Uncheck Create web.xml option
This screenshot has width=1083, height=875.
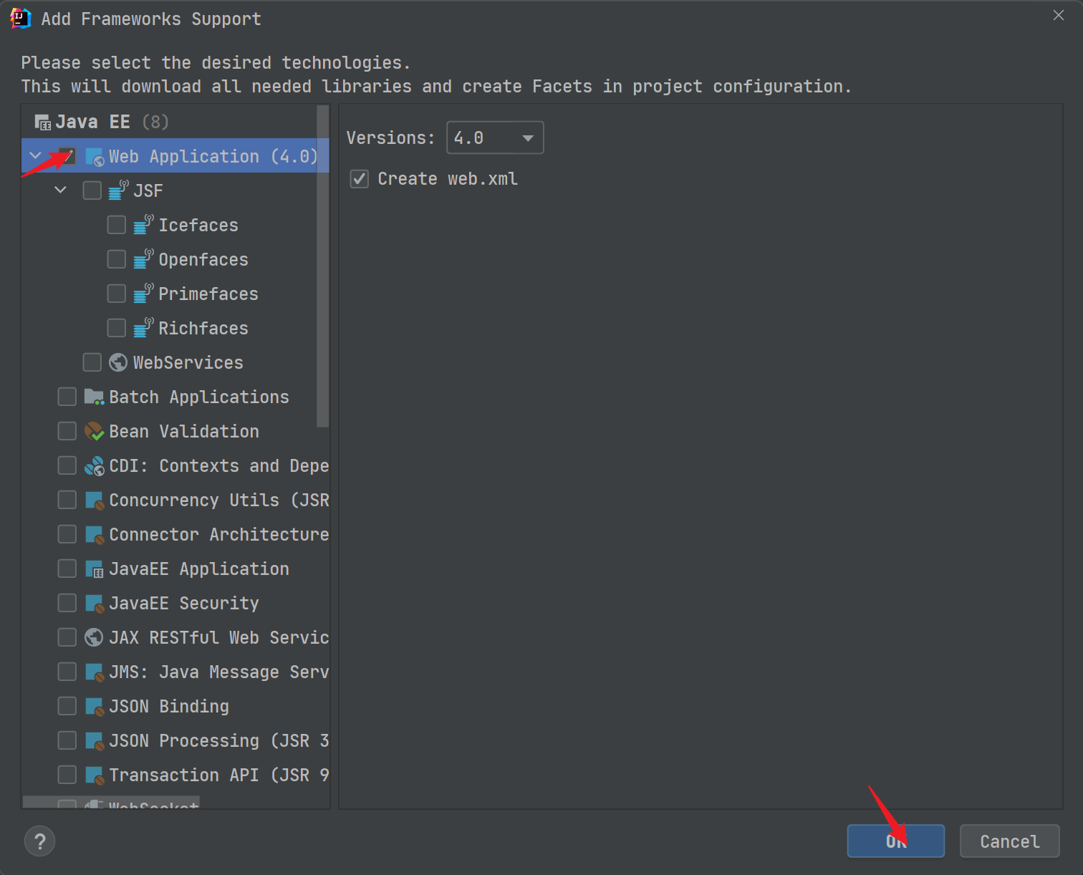(360, 179)
